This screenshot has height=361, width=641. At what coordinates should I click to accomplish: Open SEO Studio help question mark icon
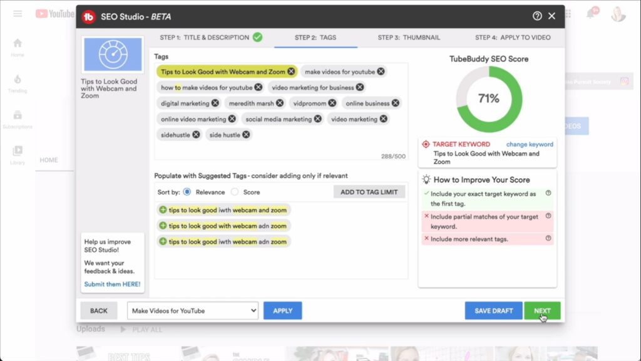(537, 16)
